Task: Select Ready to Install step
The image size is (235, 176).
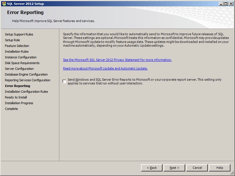Action: (x=16, y=97)
